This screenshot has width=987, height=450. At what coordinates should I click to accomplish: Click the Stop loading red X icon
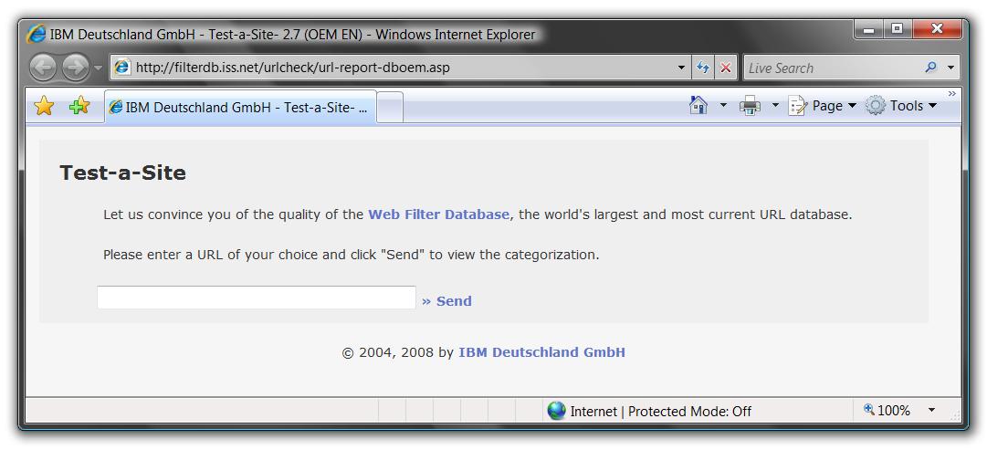point(726,68)
